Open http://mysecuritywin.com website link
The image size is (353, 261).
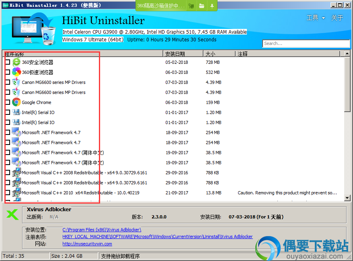[x=87, y=244]
